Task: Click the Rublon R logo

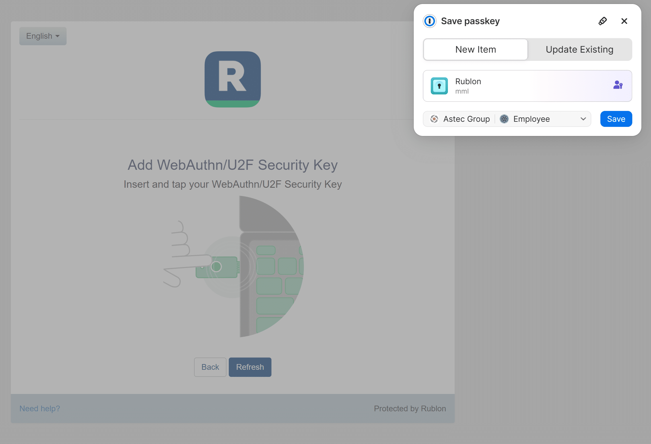Action: pyautogui.click(x=232, y=79)
